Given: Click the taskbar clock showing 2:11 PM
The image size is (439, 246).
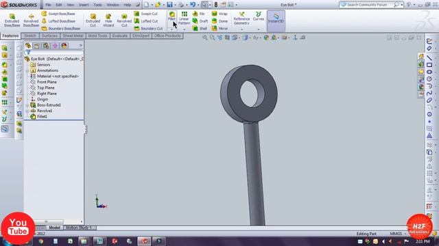Looking at the screenshot, I should coord(423,241).
